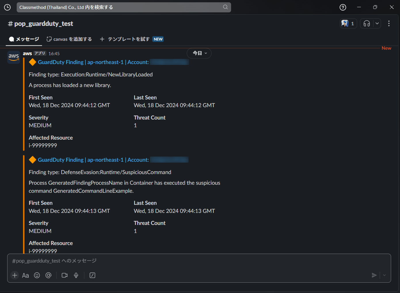Click the 16:45 message timestamp
The height and width of the screenshot is (293, 400).
pyautogui.click(x=54, y=53)
